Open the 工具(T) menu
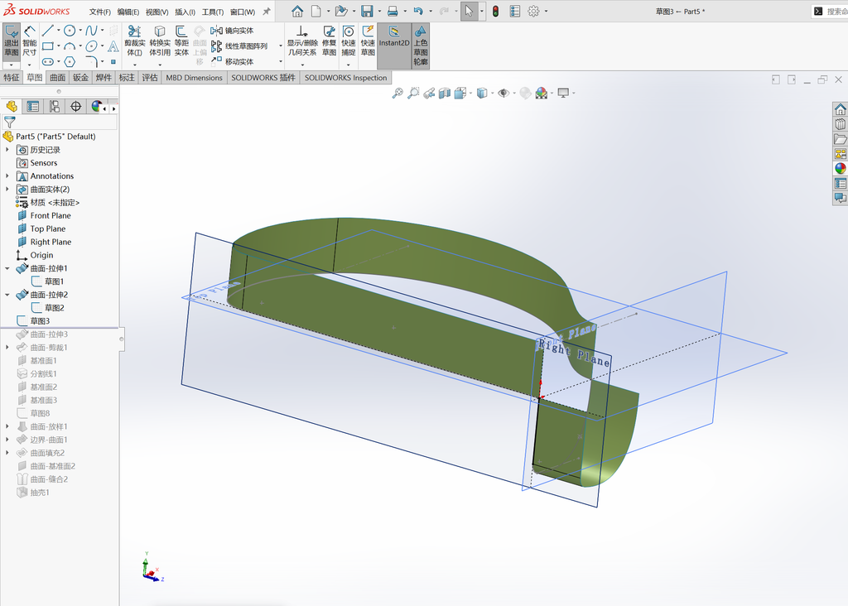 (x=213, y=12)
